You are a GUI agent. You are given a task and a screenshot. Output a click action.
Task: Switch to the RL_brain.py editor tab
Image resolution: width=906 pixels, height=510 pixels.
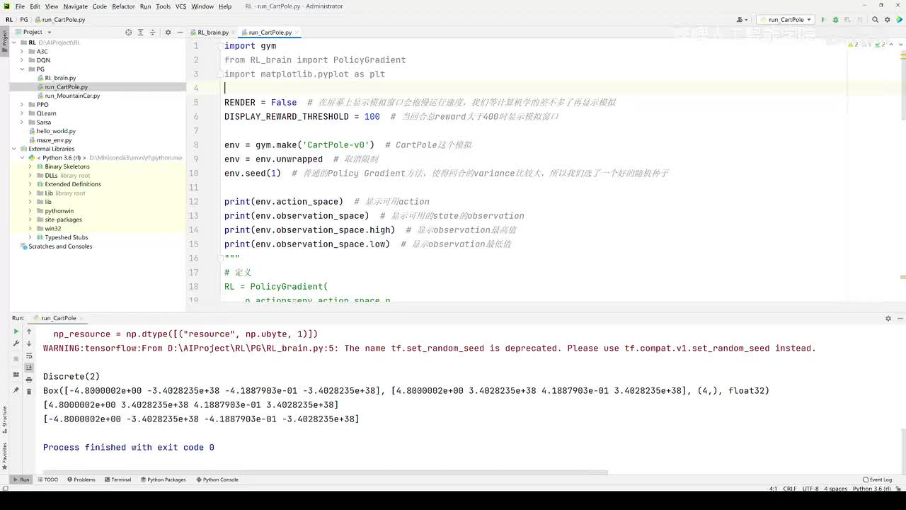tap(212, 33)
